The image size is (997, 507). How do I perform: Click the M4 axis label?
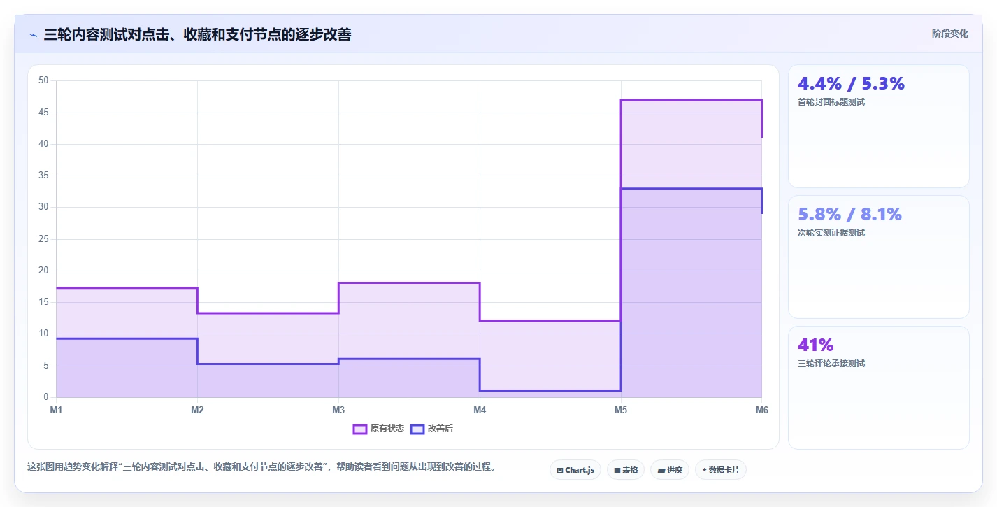(x=480, y=410)
